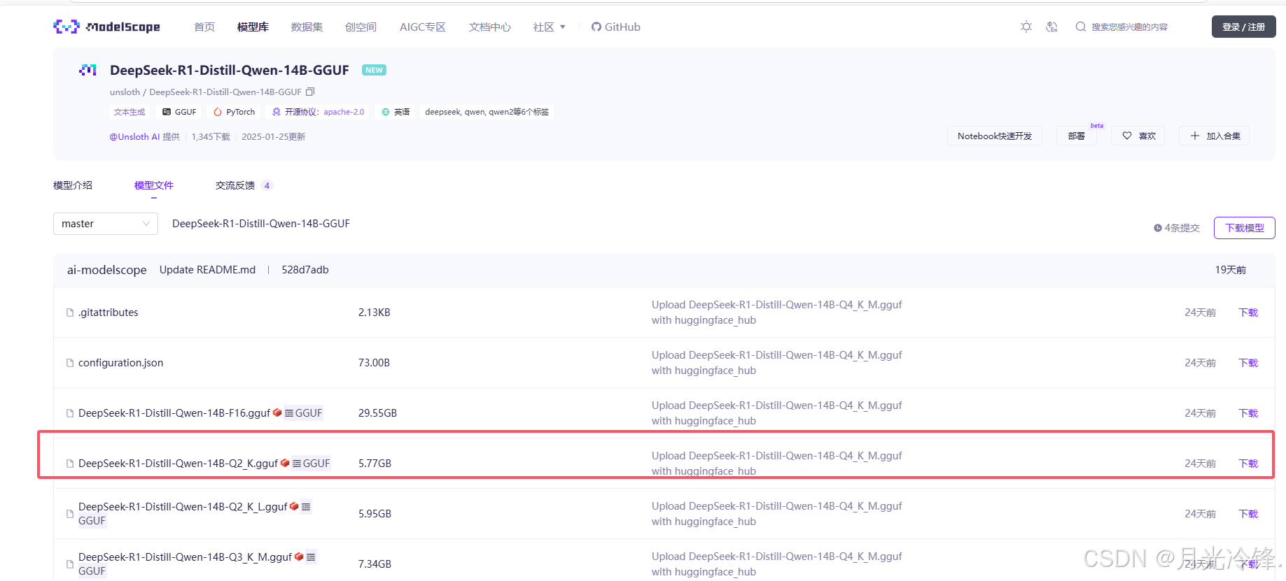Open DeepSeek-R1-Distill-Qwen-14B-Q3_K_M.gguf file

click(185, 557)
